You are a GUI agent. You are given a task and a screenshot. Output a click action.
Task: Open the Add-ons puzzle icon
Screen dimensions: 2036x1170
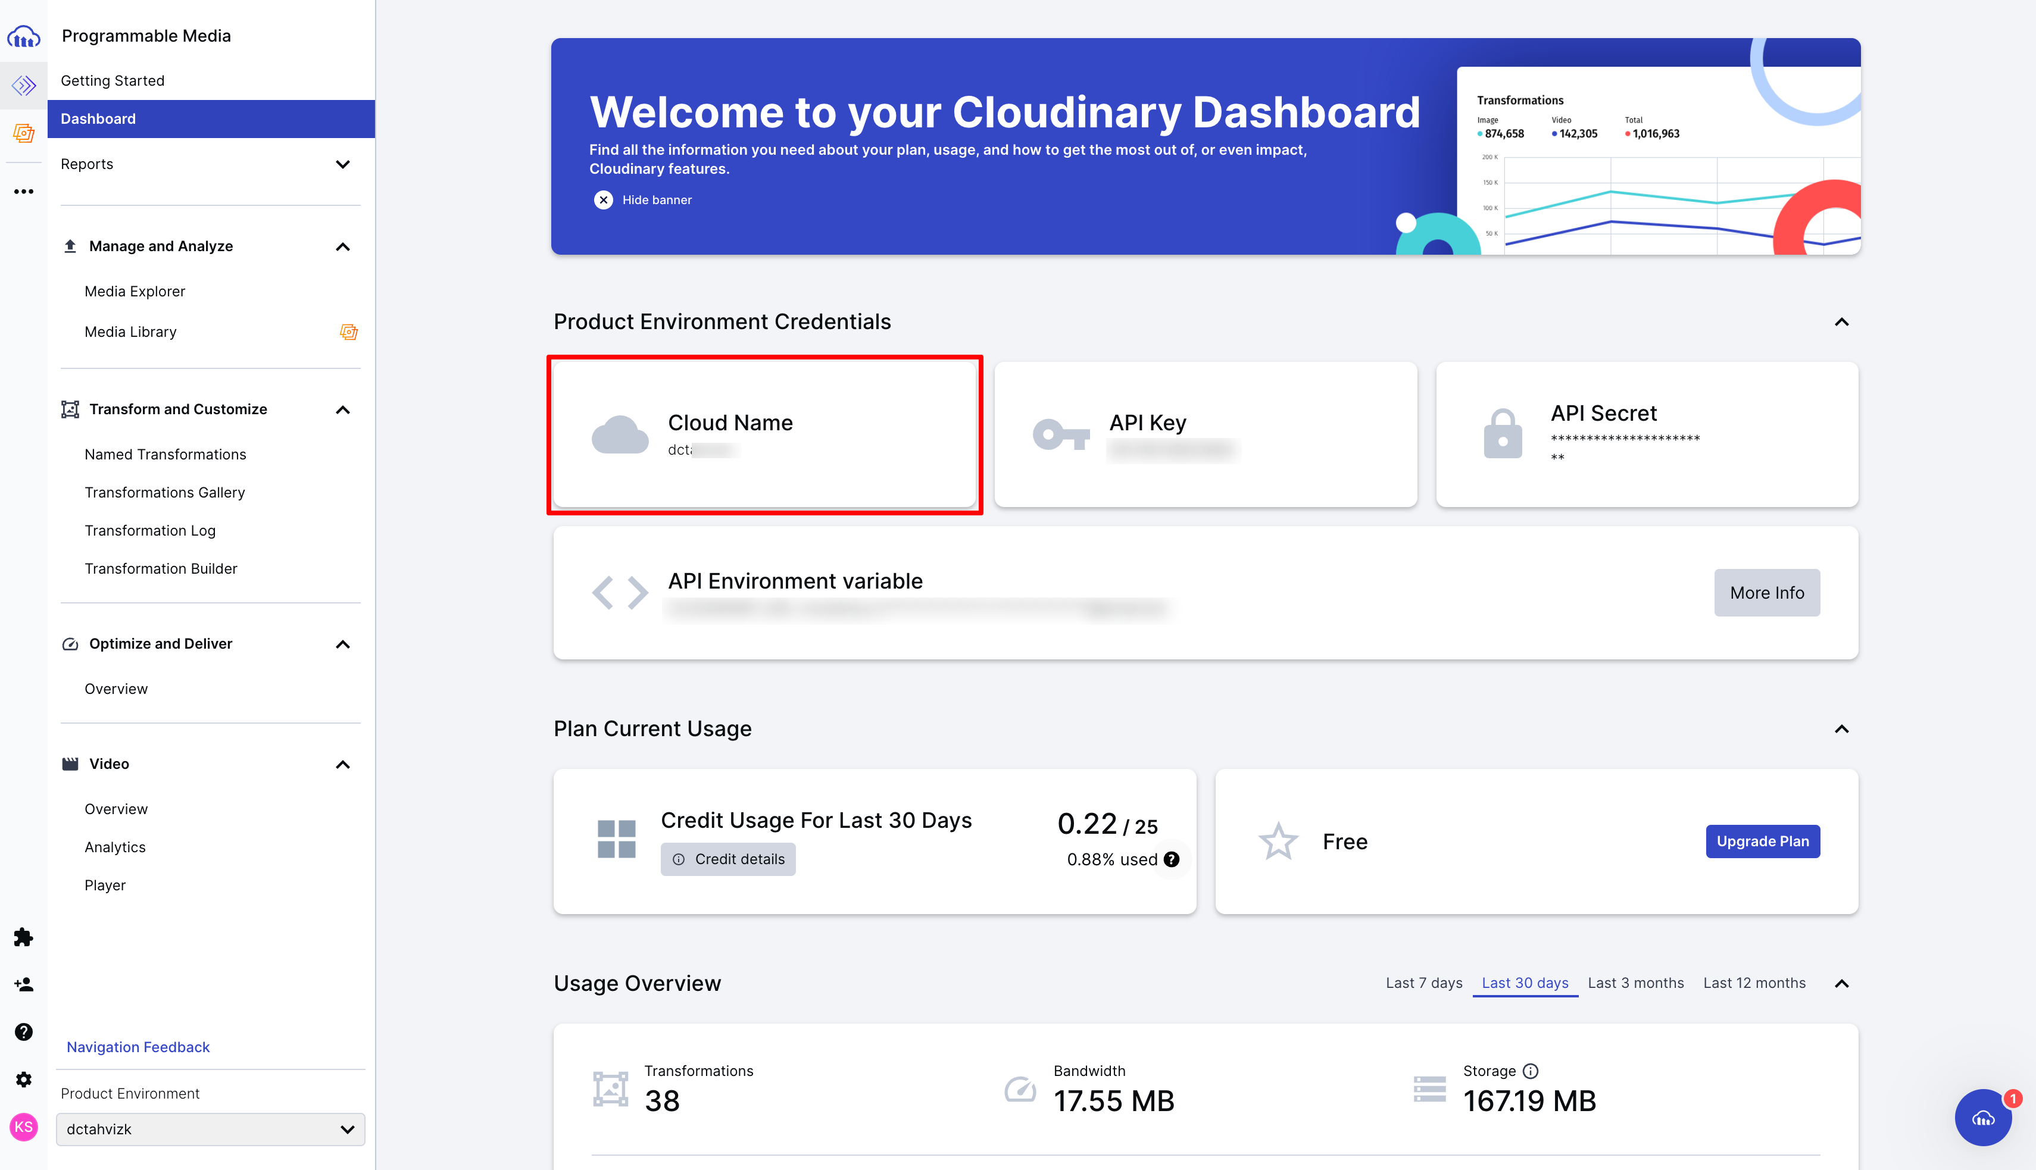tap(23, 937)
